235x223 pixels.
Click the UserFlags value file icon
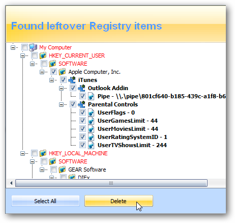pyautogui.click(x=91, y=113)
